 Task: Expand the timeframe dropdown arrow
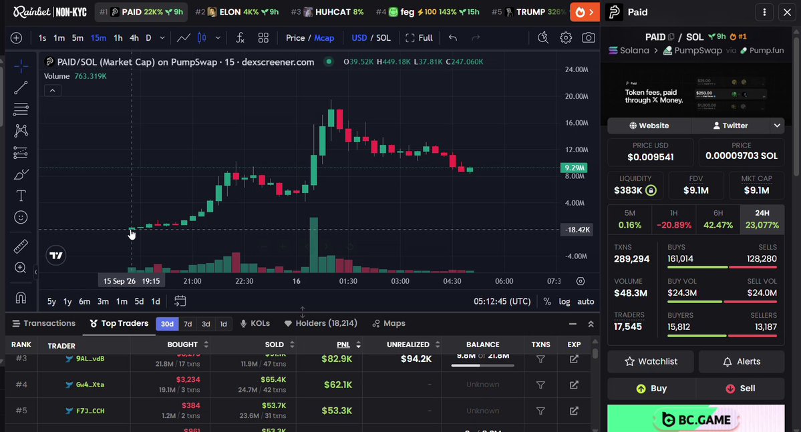(x=162, y=38)
